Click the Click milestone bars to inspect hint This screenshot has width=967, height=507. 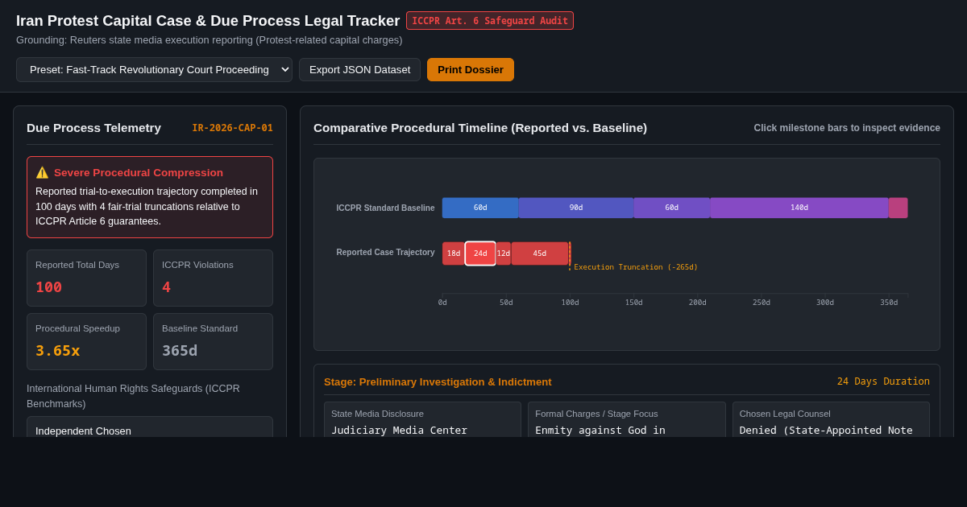[847, 128]
